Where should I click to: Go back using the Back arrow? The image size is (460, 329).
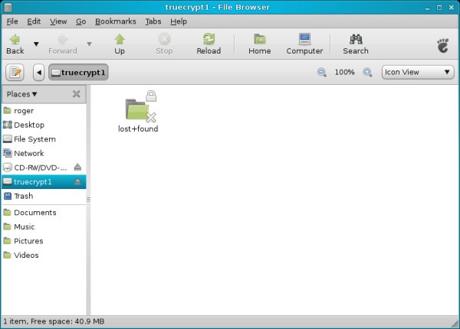click(x=15, y=44)
